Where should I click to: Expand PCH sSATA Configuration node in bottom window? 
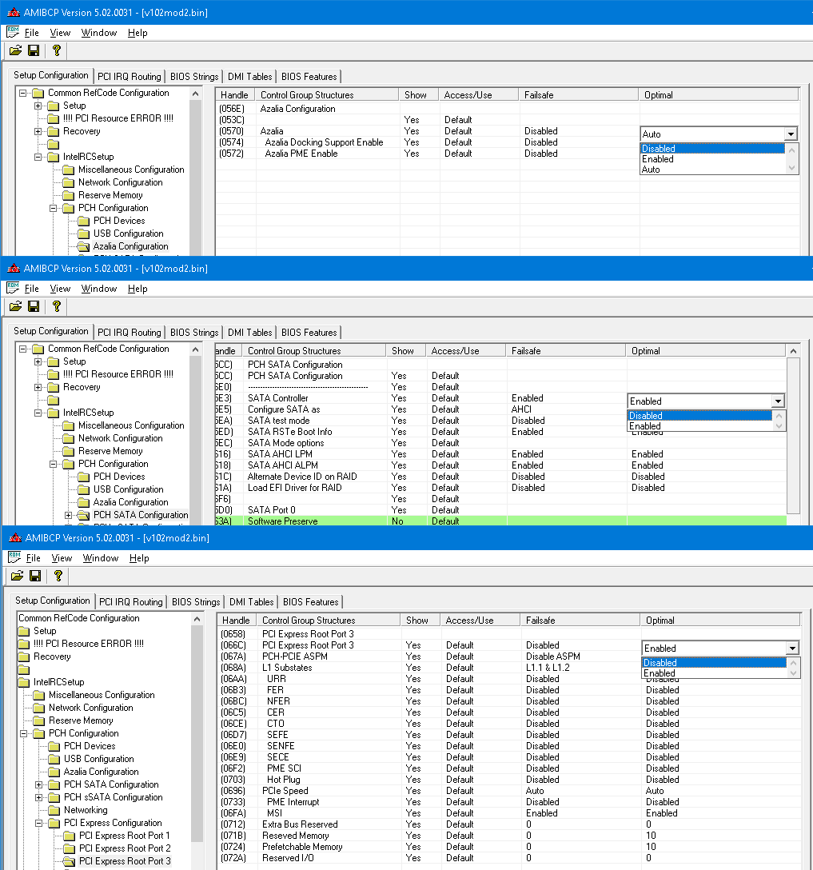(39, 798)
